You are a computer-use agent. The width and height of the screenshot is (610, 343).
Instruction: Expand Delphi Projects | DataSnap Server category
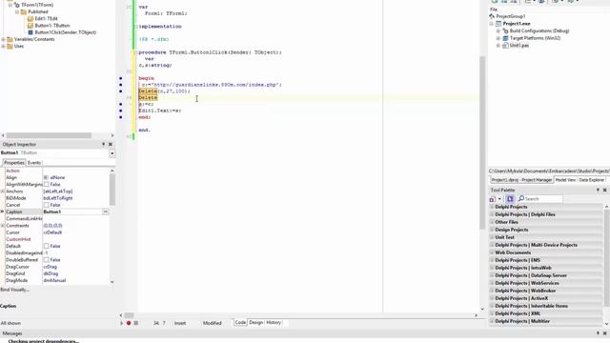(492, 275)
